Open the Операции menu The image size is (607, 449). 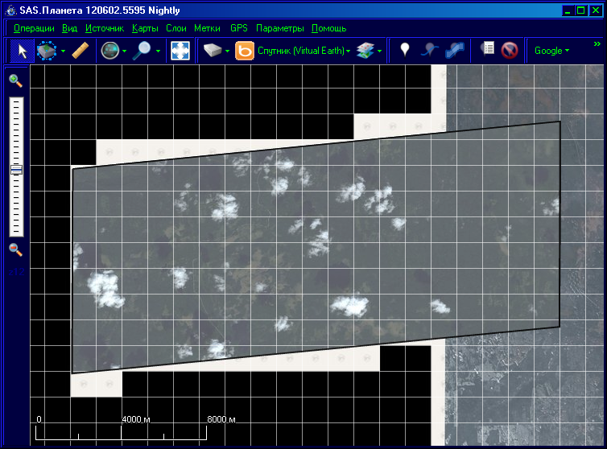point(34,28)
